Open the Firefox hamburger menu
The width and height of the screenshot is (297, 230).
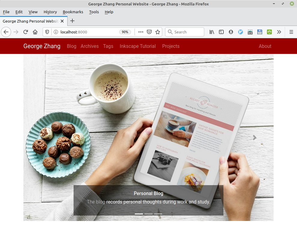click(291, 32)
